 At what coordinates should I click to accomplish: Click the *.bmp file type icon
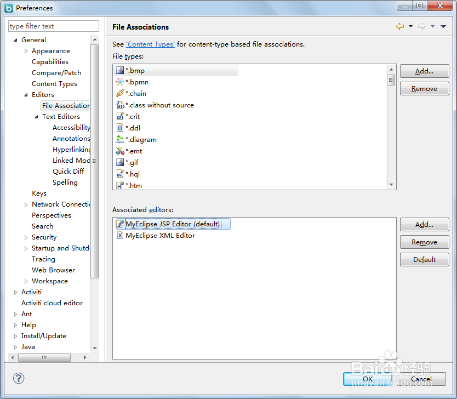(x=120, y=70)
